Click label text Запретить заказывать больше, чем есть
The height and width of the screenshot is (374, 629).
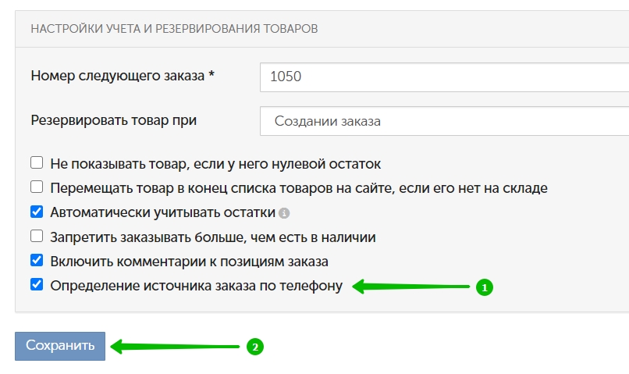(212, 237)
